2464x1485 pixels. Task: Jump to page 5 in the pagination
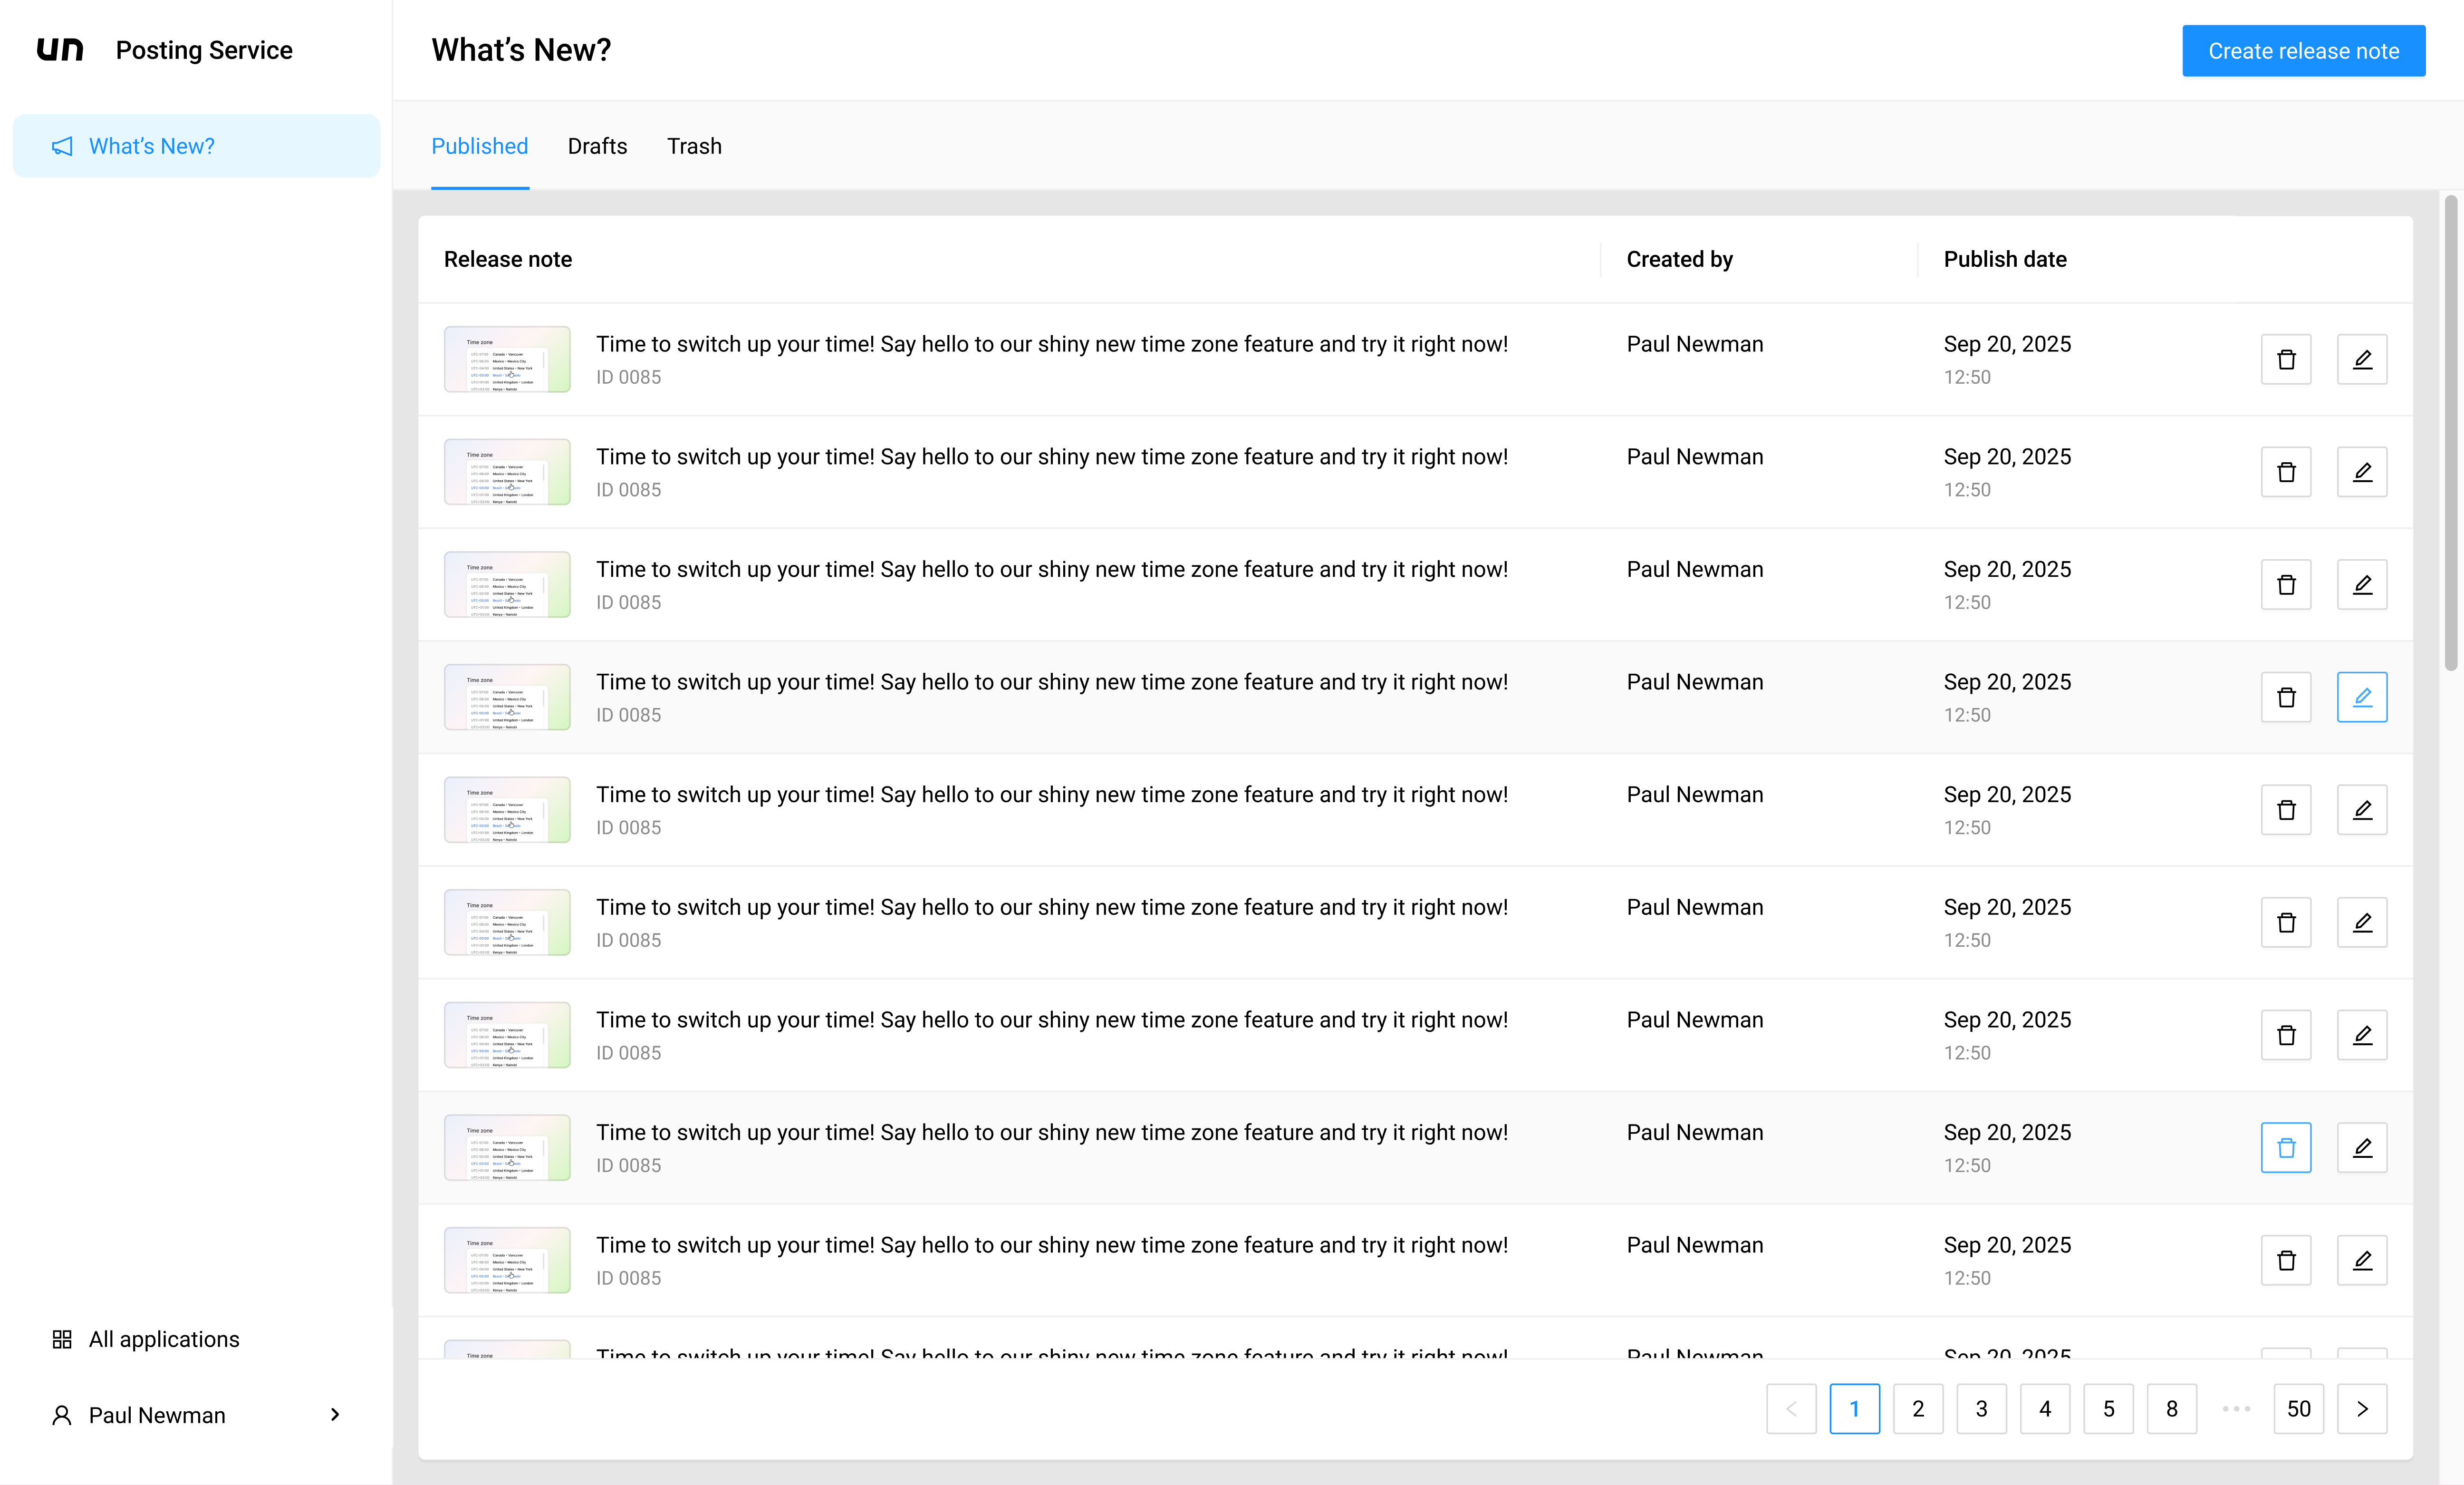[x=2108, y=1408]
